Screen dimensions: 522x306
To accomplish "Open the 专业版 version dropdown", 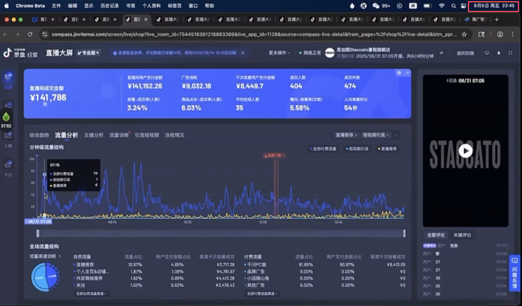I will point(88,53).
